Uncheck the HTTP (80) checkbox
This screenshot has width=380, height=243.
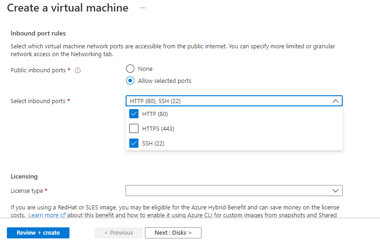(x=134, y=114)
